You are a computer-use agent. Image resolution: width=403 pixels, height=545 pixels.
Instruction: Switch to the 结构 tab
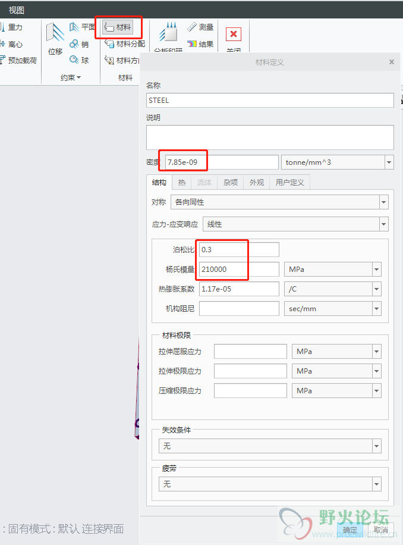[159, 183]
